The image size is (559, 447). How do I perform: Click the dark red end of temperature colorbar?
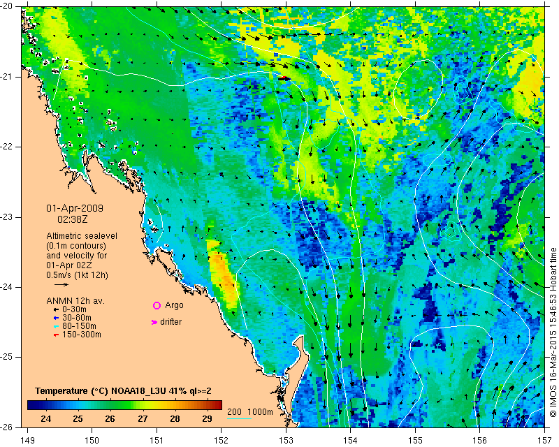coord(218,405)
